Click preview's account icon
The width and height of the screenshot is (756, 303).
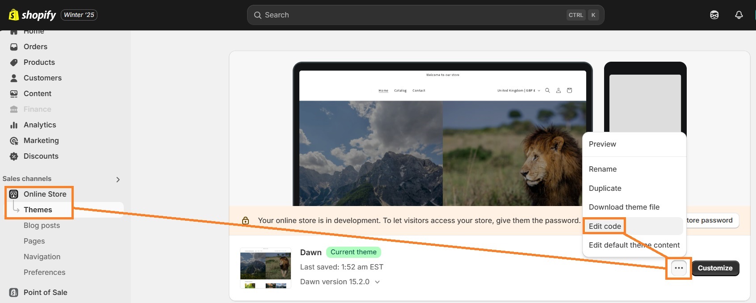click(x=558, y=90)
